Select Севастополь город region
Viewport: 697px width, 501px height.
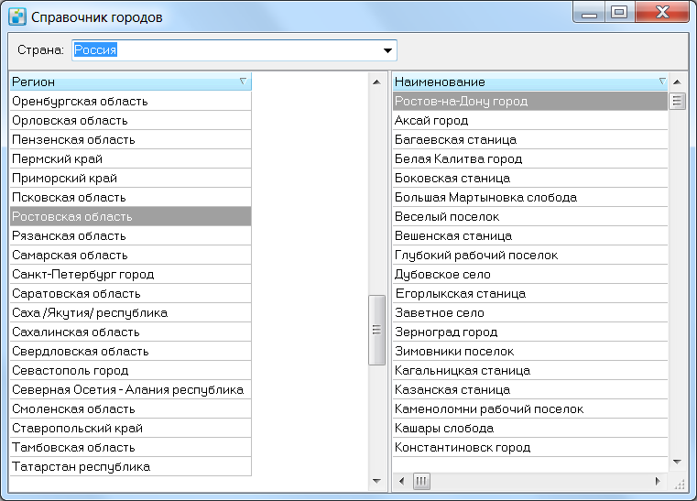tap(131, 370)
